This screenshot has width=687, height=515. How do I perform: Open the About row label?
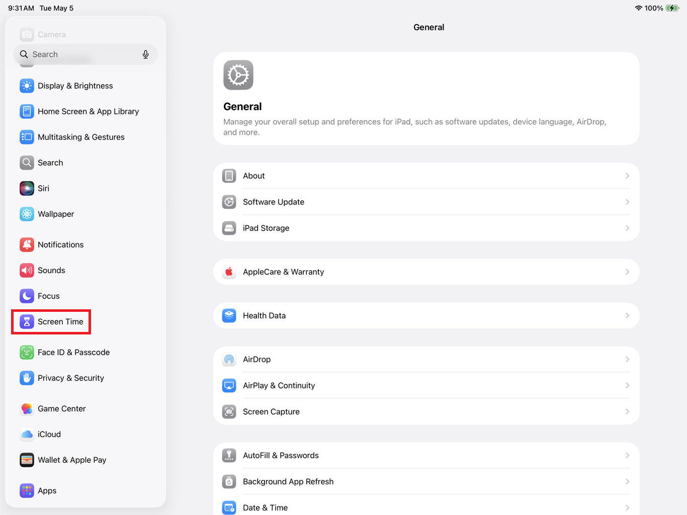pos(254,176)
